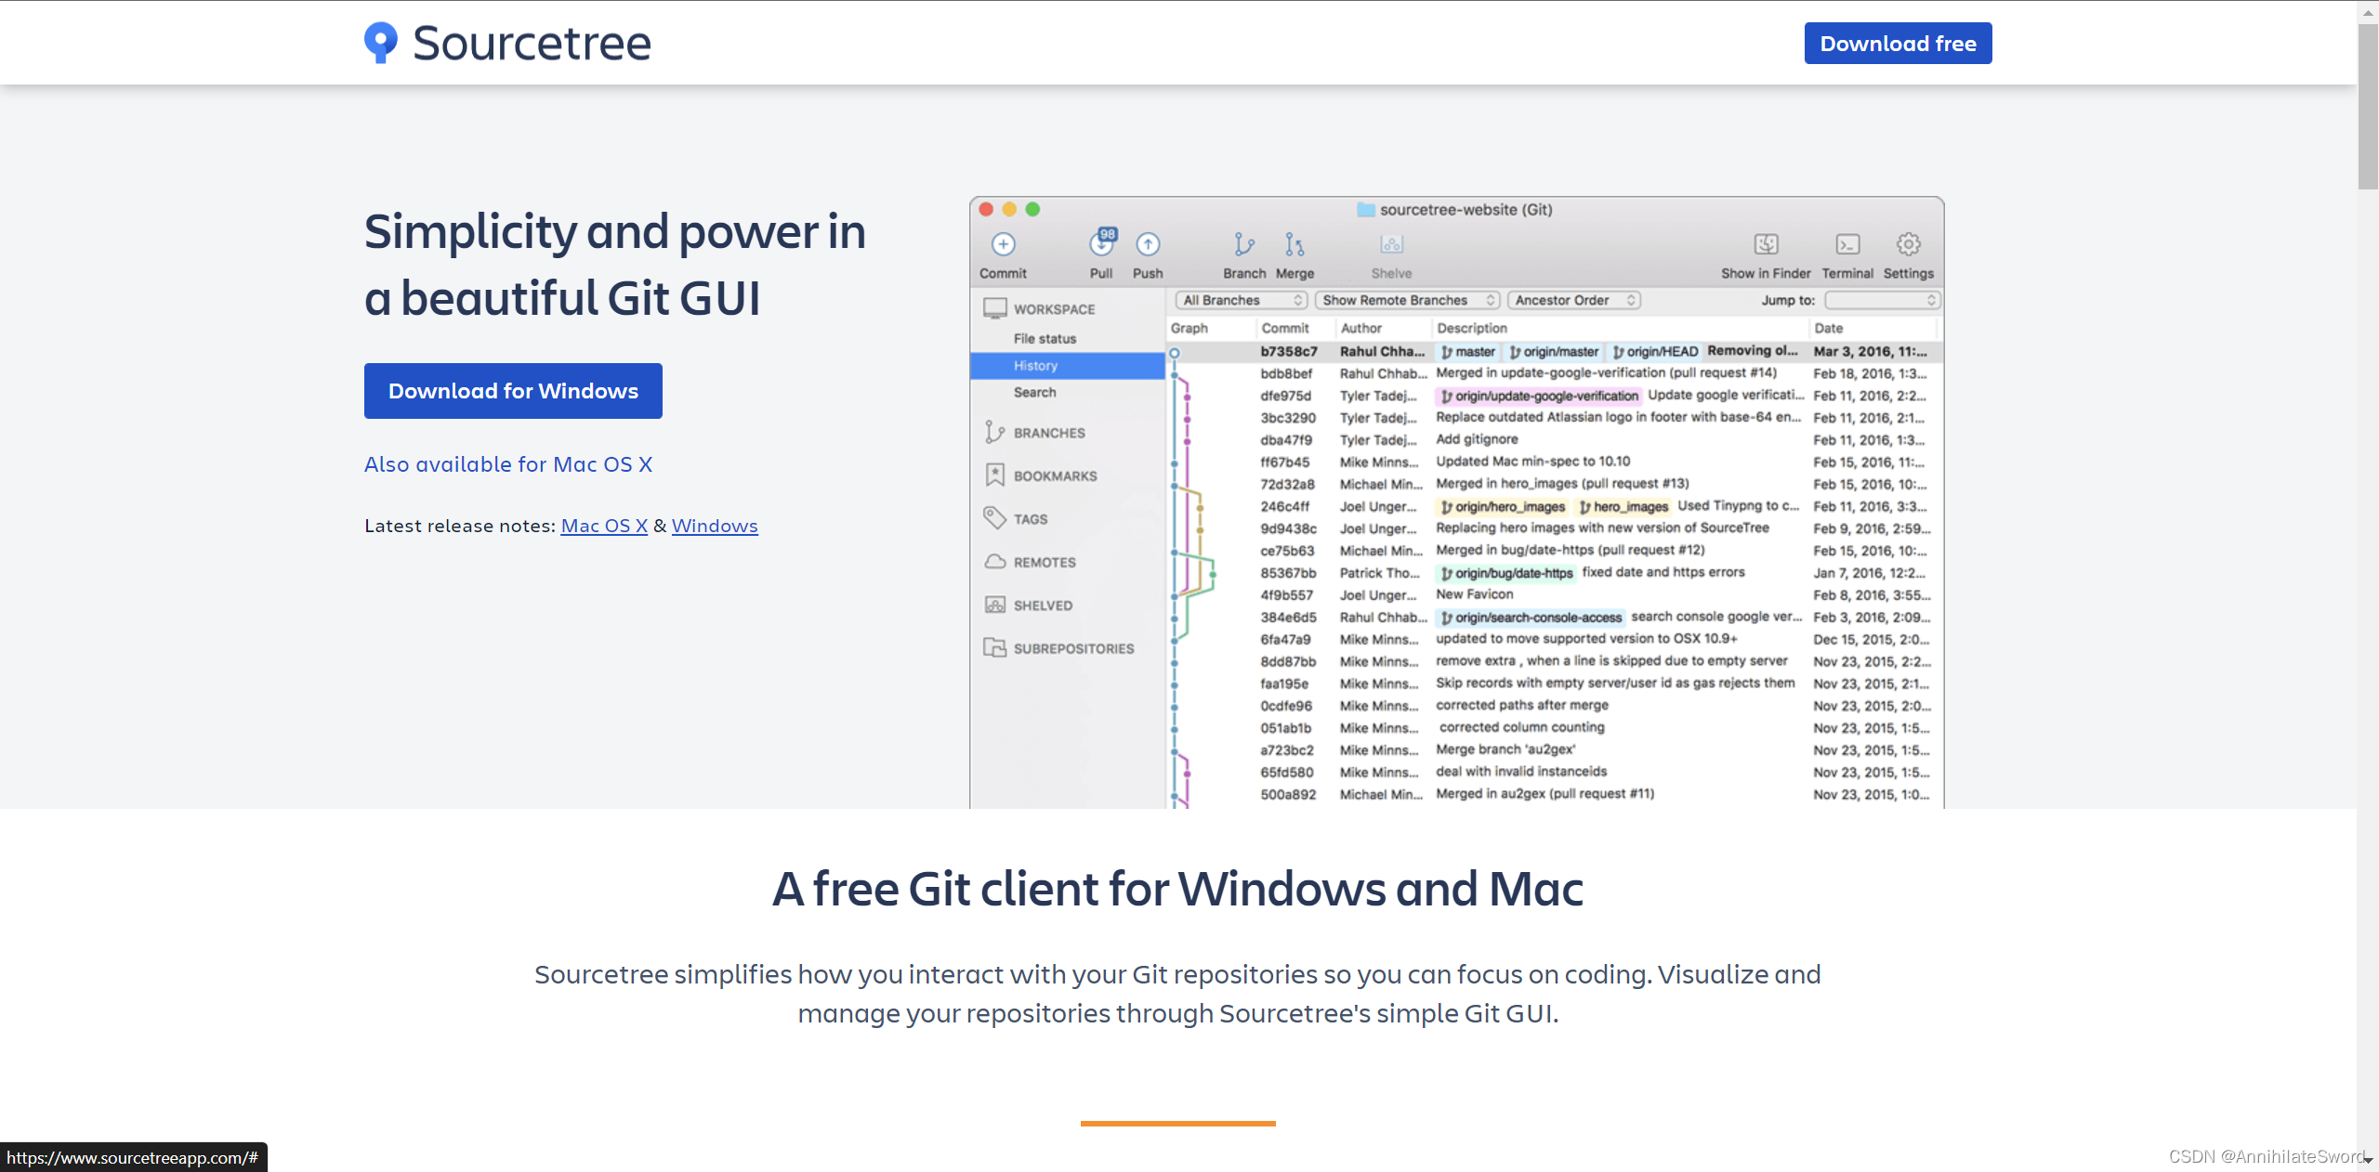Screen dimensions: 2379x1172
Task: Click the Terminal toolbar icon
Action: click(1847, 244)
